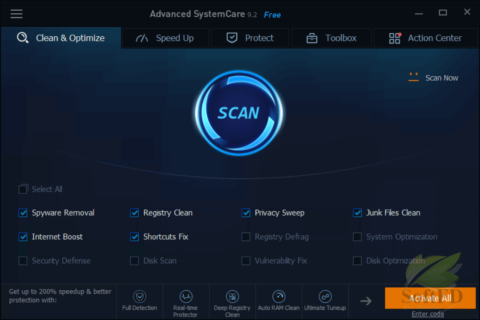The image size is (480, 320).
Task: Click the Activate All button
Action: tap(430, 298)
